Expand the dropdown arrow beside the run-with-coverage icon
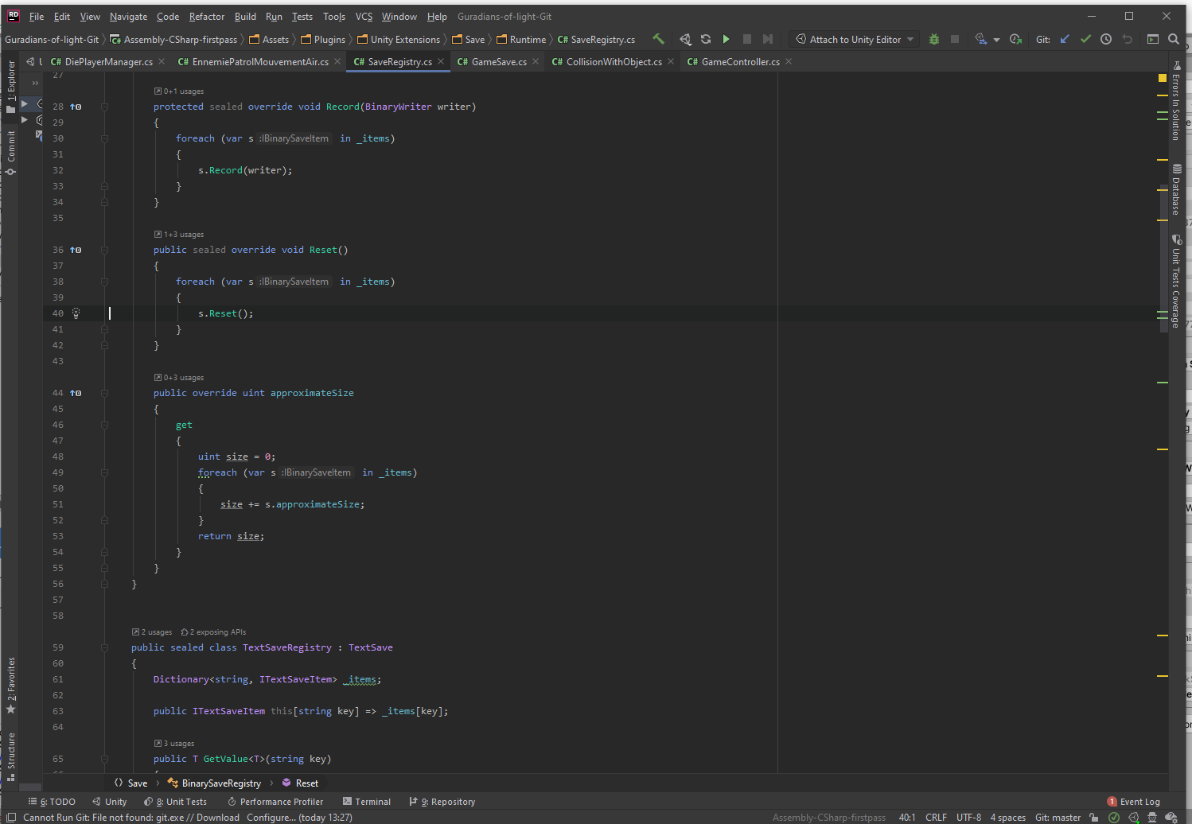The width and height of the screenshot is (1192, 824). [996, 40]
